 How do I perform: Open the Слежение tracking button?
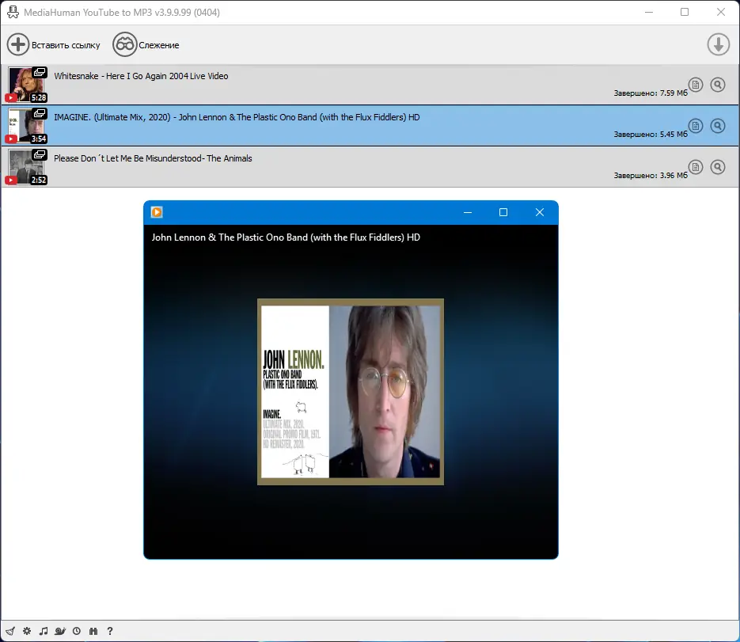(146, 45)
